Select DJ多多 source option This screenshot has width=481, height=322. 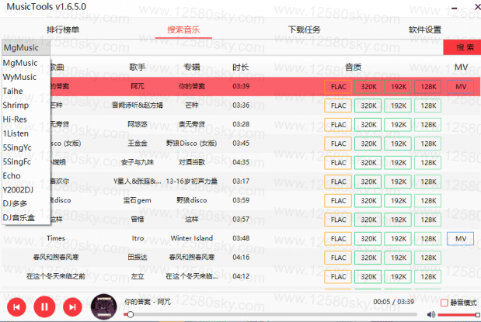click(26, 203)
